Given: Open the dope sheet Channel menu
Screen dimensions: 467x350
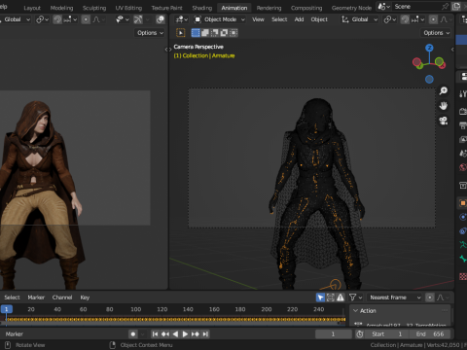Looking at the screenshot, I should click(x=62, y=297).
